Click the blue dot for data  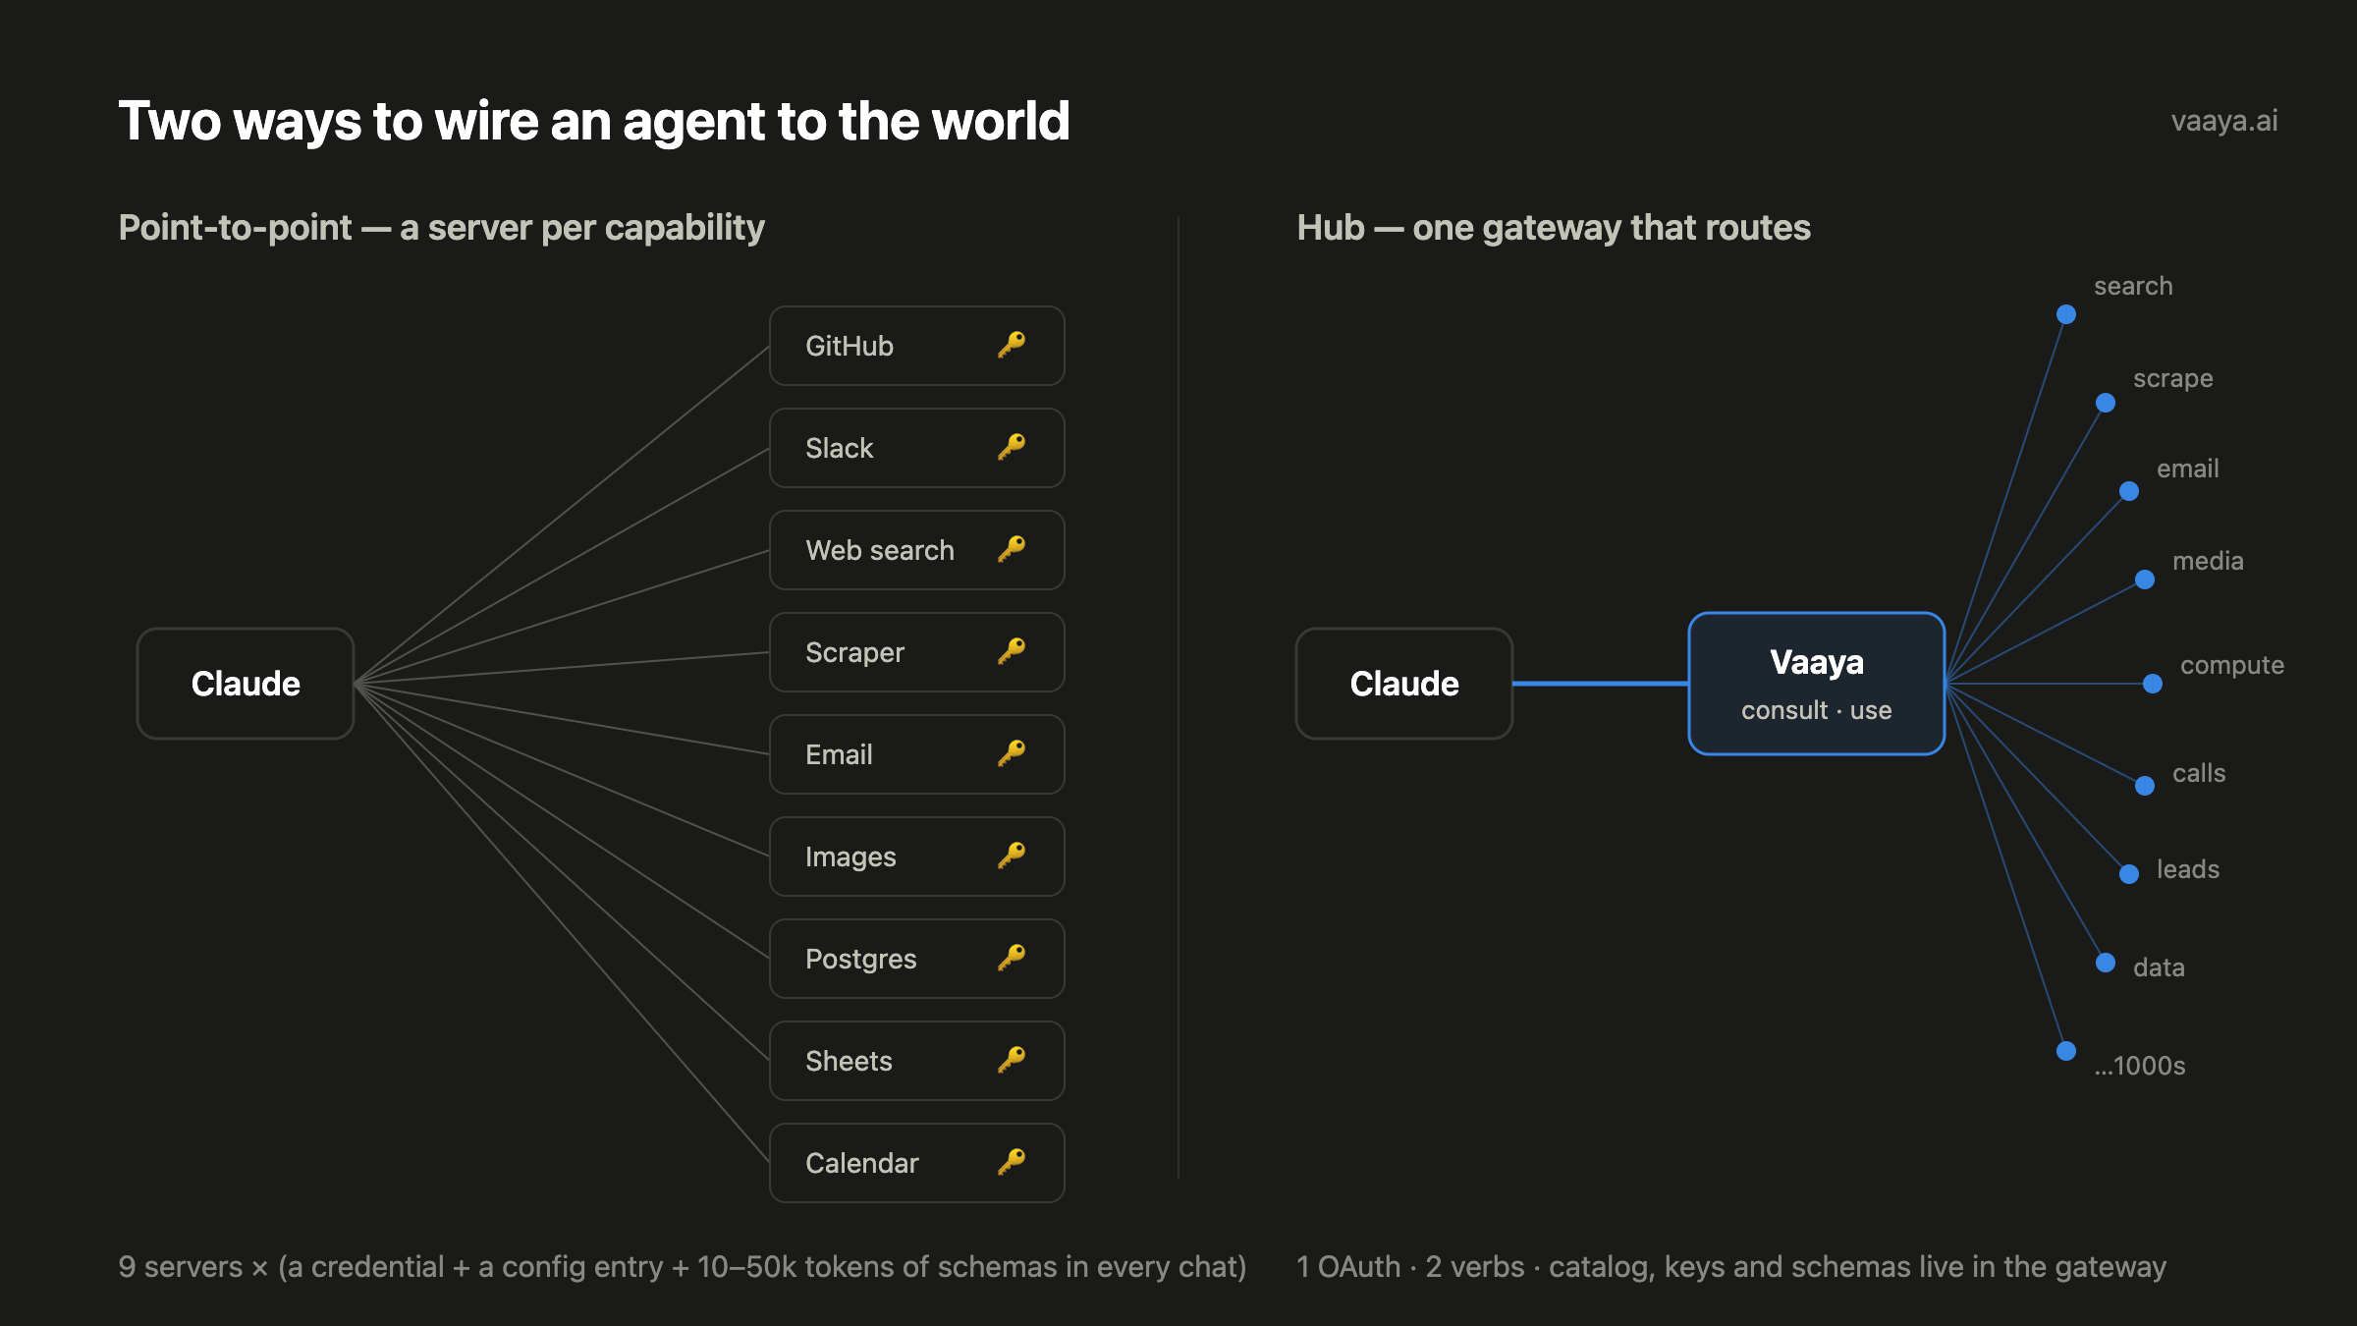point(2106,963)
